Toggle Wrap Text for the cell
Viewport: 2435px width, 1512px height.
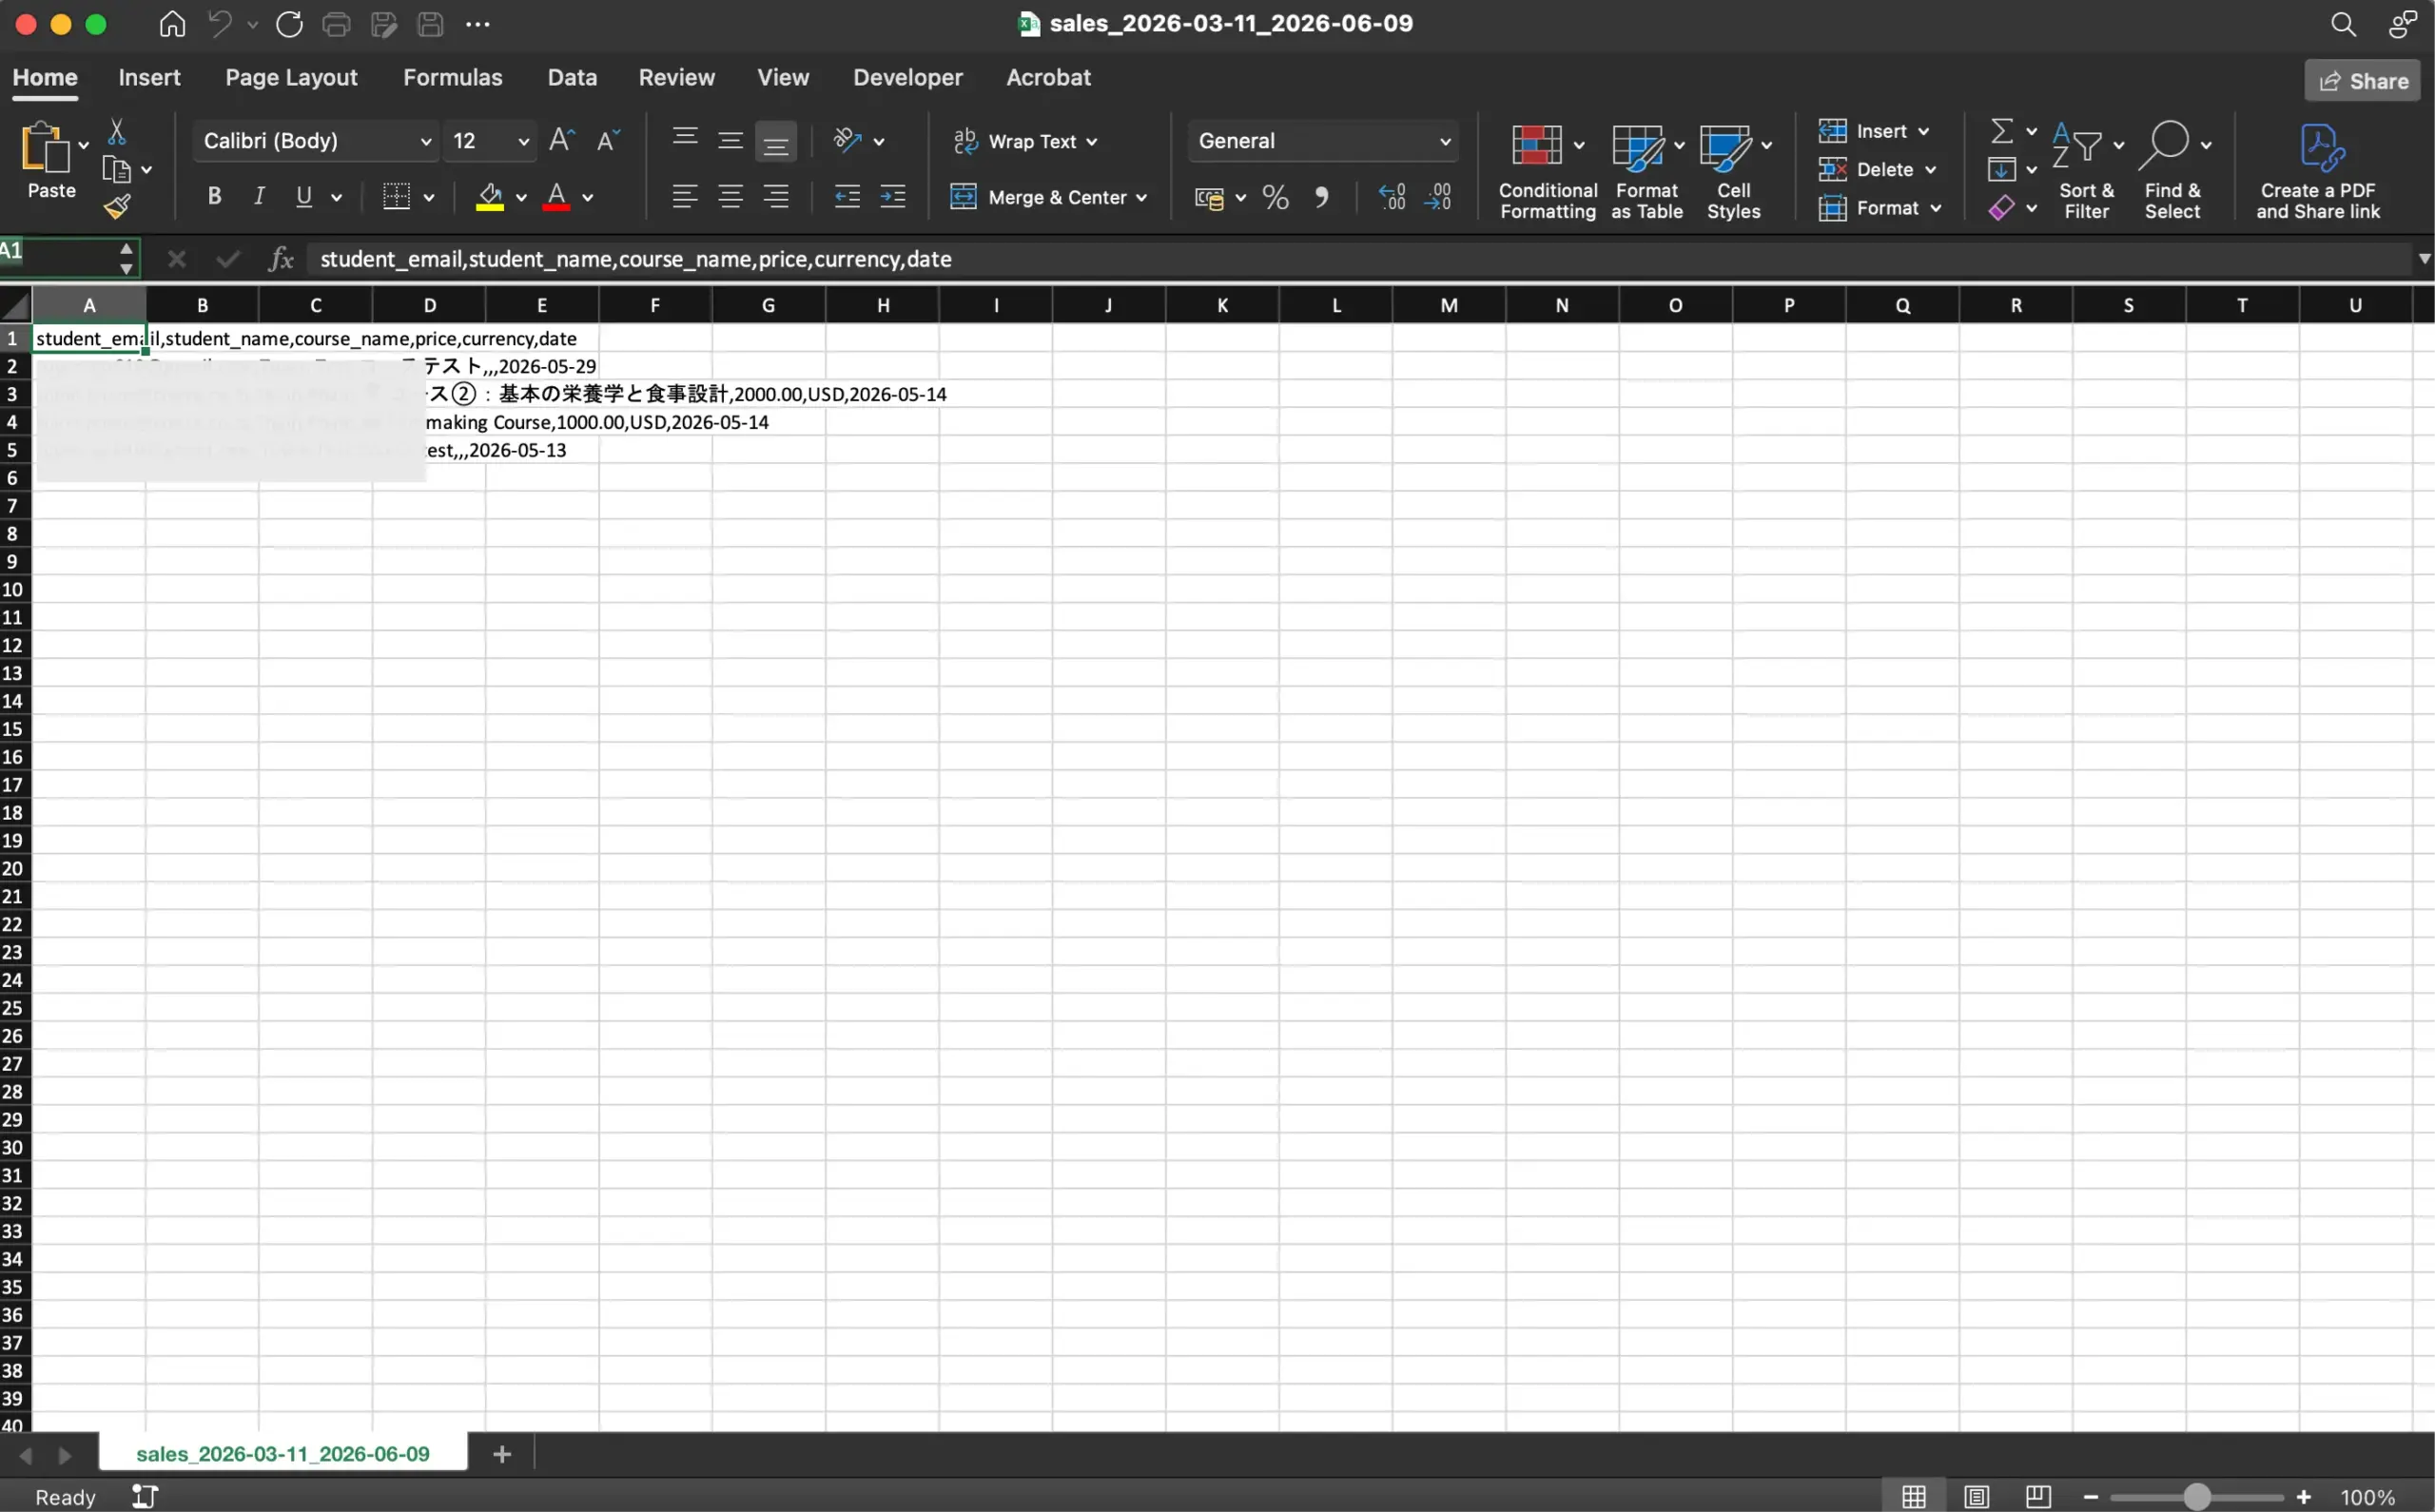(x=1025, y=141)
